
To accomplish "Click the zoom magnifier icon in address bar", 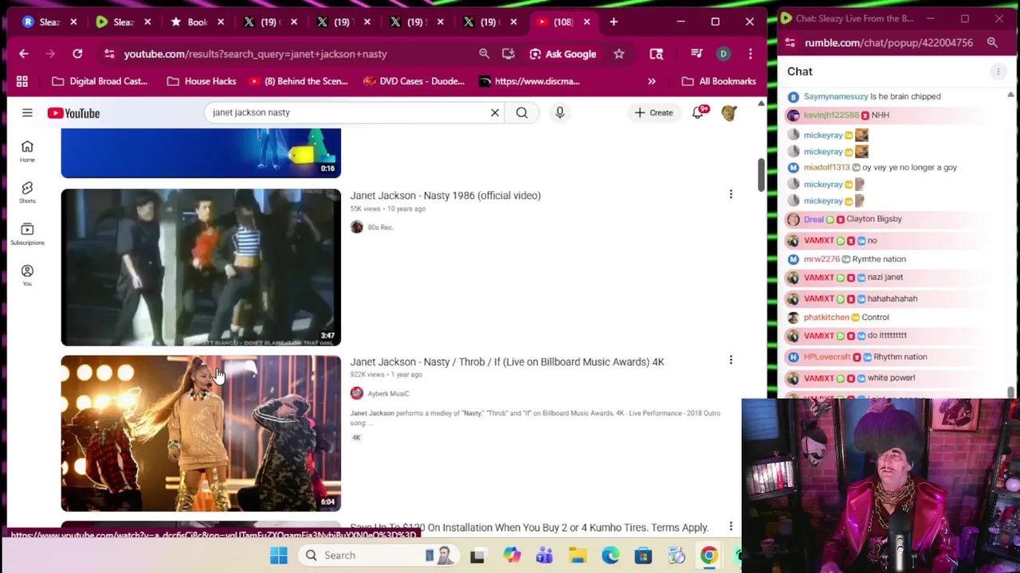I will [x=484, y=53].
